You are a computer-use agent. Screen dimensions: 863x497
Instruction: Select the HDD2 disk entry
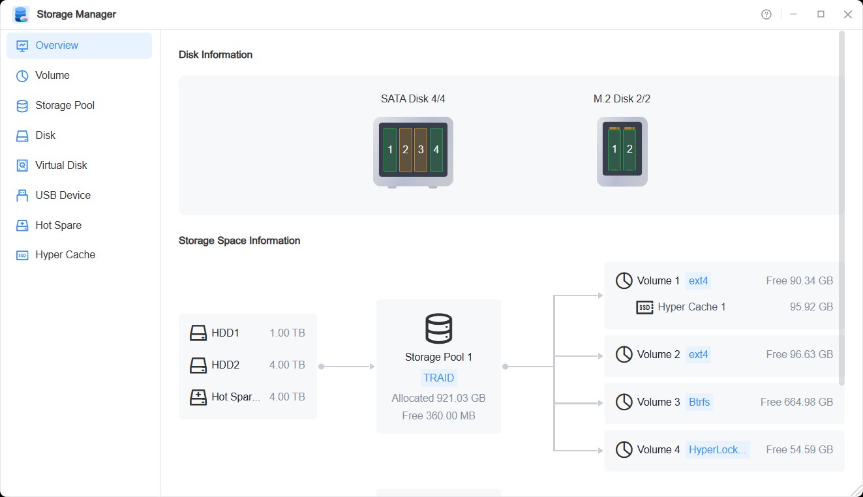225,365
